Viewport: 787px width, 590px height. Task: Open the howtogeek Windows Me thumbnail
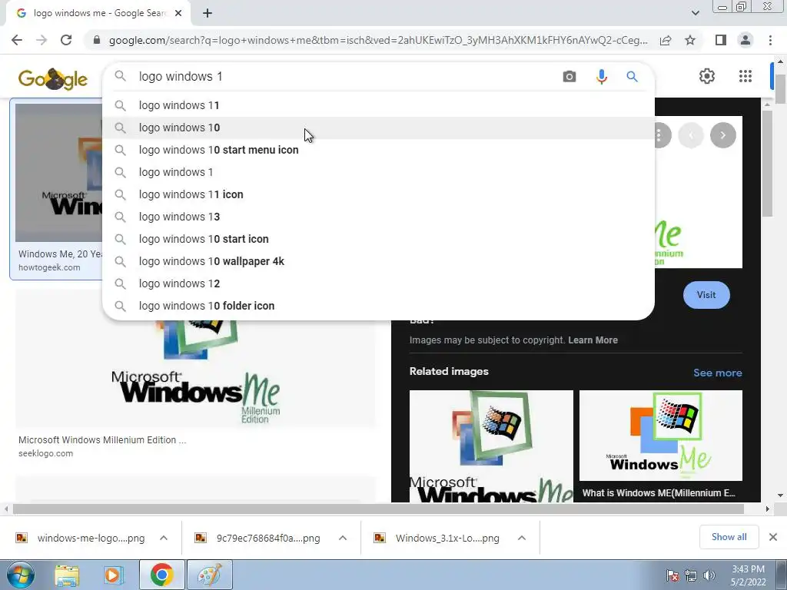pyautogui.click(x=58, y=172)
